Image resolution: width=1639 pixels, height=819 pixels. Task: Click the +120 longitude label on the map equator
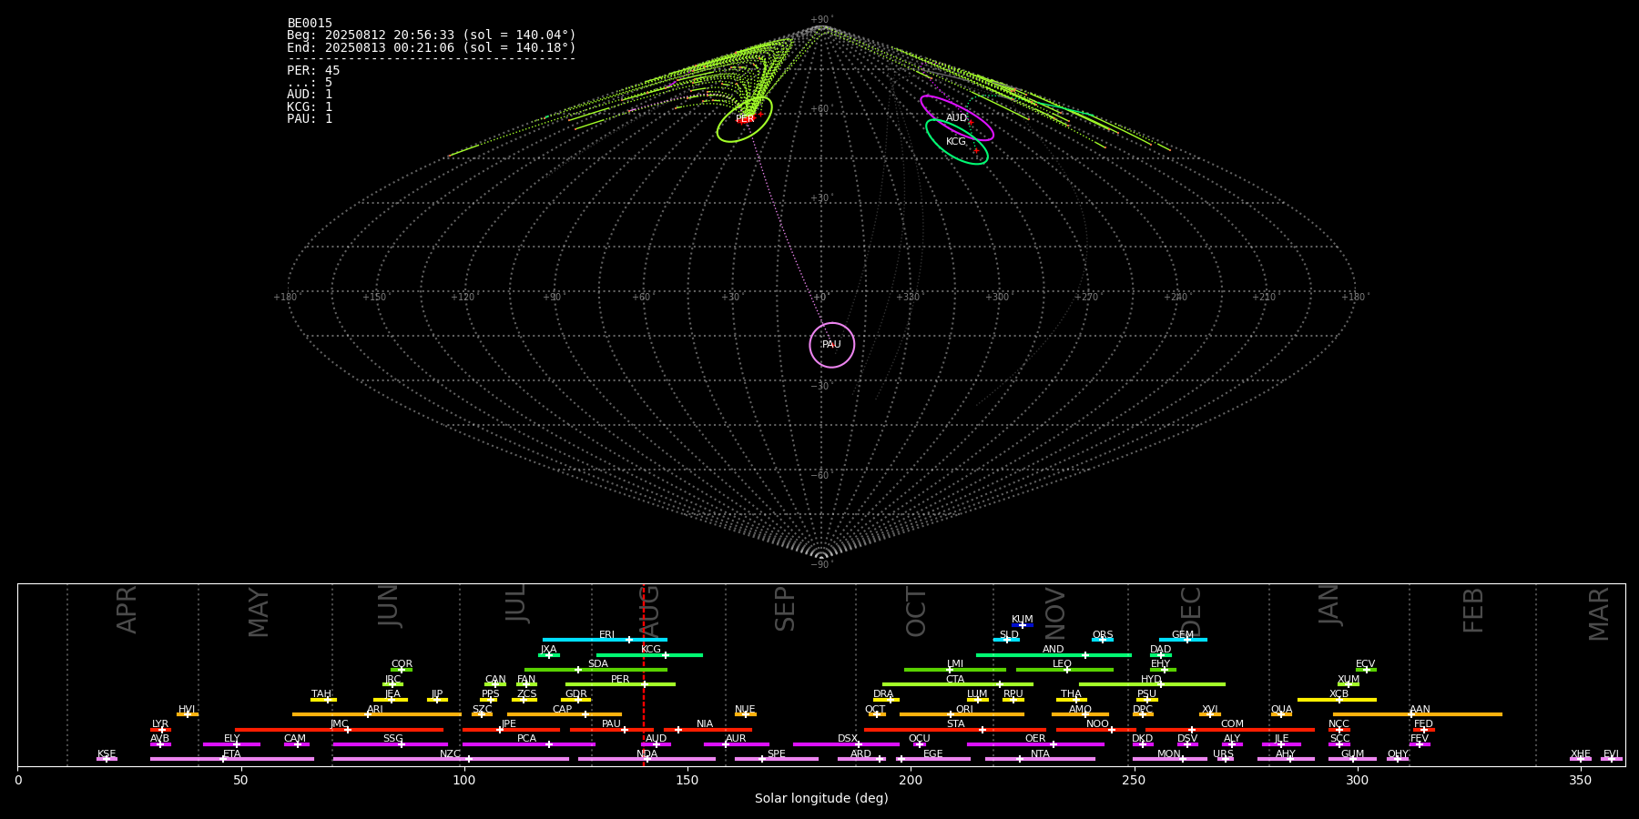[463, 298]
